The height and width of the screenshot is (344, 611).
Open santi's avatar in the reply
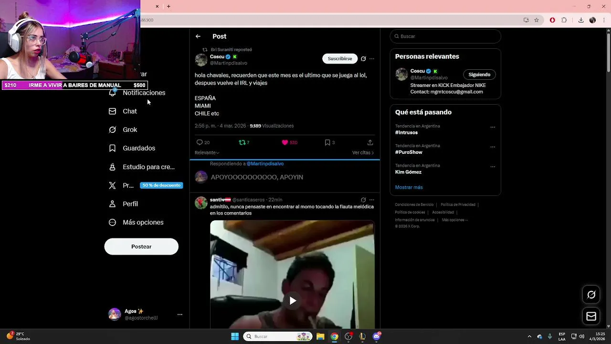(201, 203)
